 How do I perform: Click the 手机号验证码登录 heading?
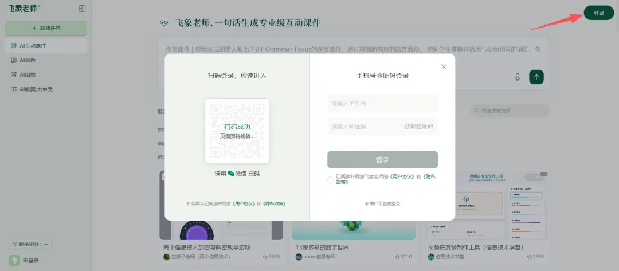(382, 76)
